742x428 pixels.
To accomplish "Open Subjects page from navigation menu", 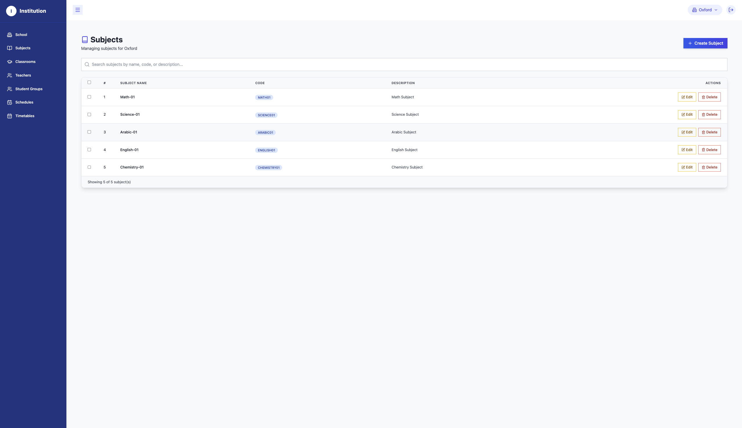I will coord(23,48).
